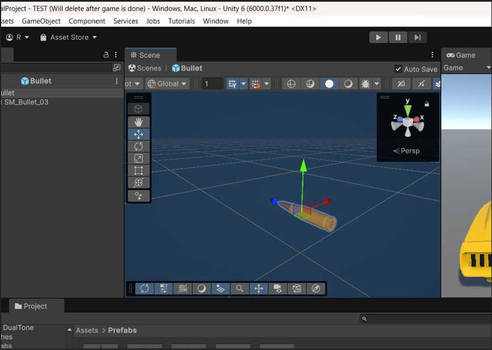Image resolution: width=492 pixels, height=350 pixels.
Task: Select SM_Bullet_03 in hierarchy
Action: tap(62, 102)
